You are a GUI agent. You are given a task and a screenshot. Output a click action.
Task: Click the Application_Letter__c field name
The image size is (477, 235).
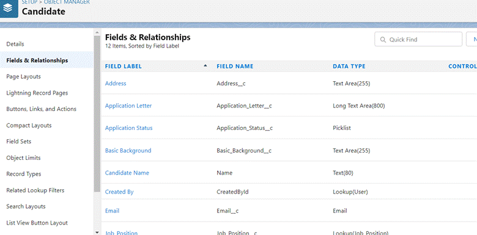244,106
